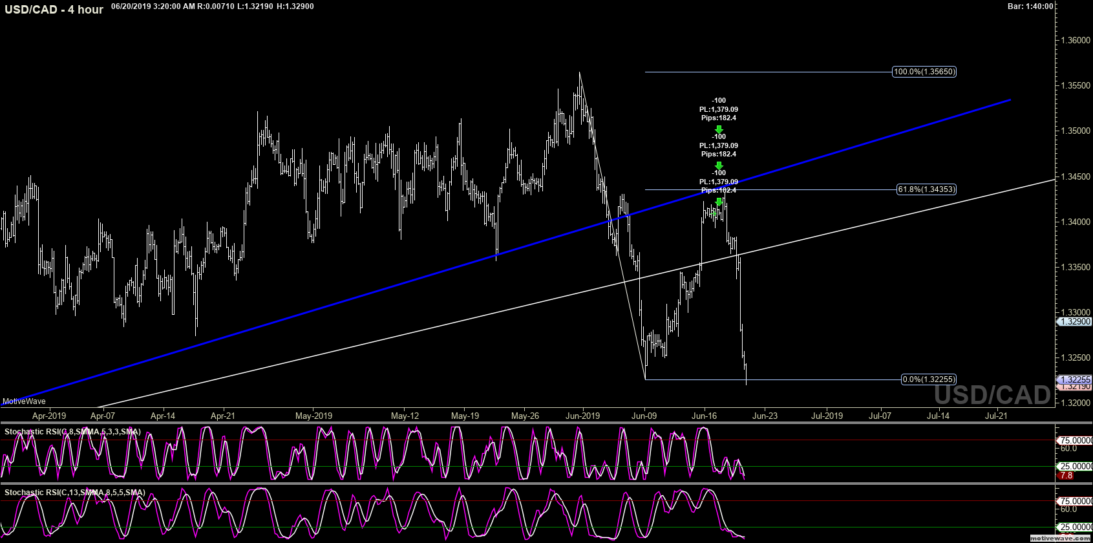Click the Apr-2019 date axis label
The height and width of the screenshot is (543, 1093).
point(49,416)
